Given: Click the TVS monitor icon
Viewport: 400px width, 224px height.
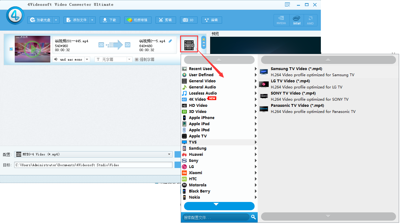Looking at the screenshot, I should pyautogui.click(x=184, y=142).
